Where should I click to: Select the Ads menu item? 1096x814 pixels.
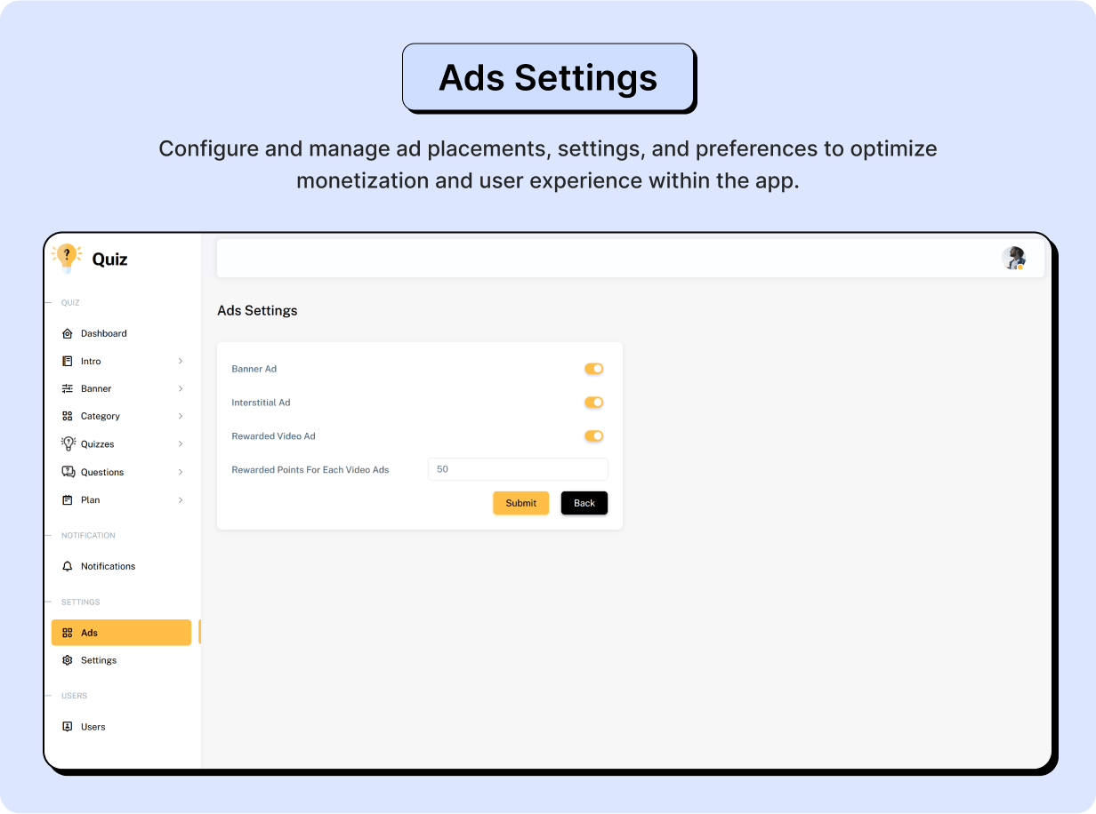click(121, 633)
